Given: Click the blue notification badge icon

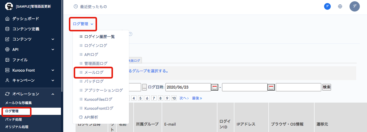Looking at the screenshot, I should click(x=327, y=6).
